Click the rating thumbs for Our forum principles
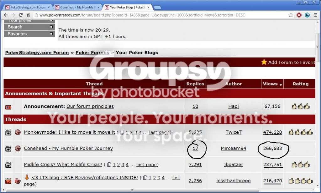321x193 pixels. pos(301,106)
